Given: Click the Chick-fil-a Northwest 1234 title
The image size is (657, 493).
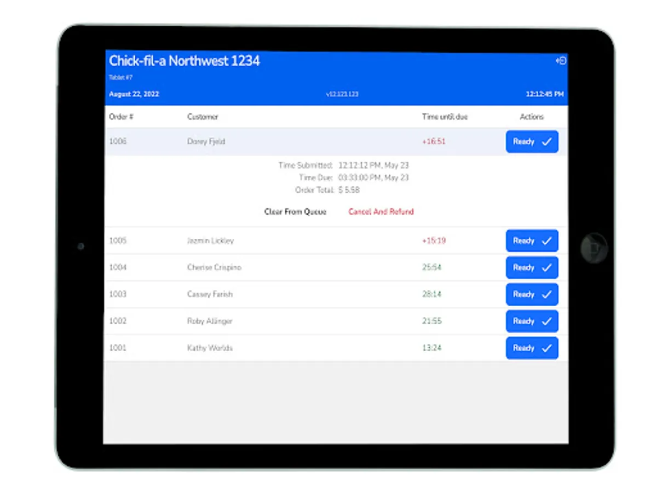Looking at the screenshot, I should [185, 61].
